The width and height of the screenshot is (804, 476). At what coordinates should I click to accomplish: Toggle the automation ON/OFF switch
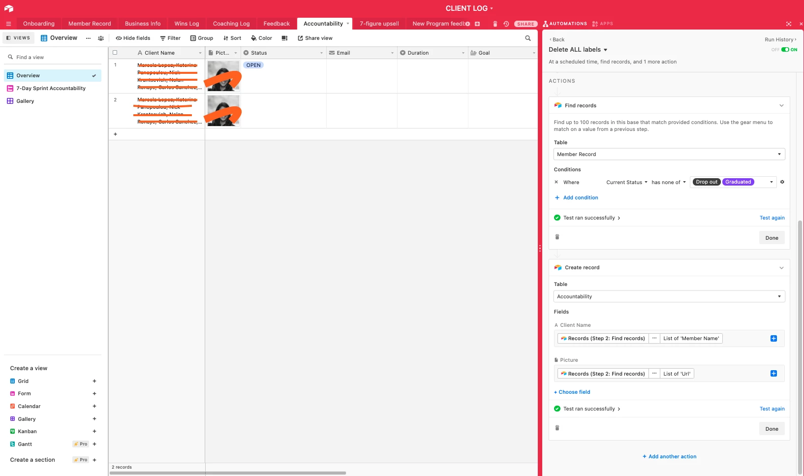[x=785, y=50]
